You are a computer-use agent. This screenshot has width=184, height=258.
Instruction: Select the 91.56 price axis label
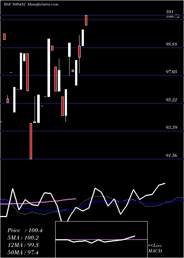coord(171,155)
